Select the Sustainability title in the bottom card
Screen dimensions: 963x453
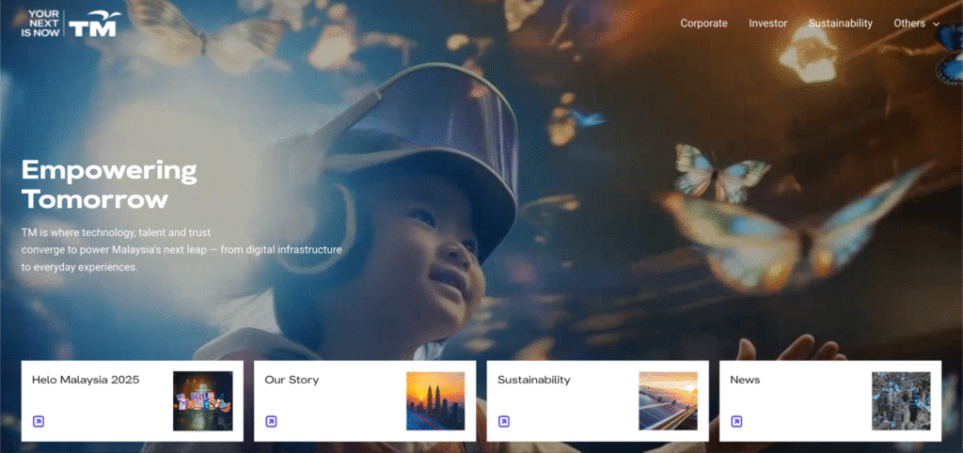[533, 380]
